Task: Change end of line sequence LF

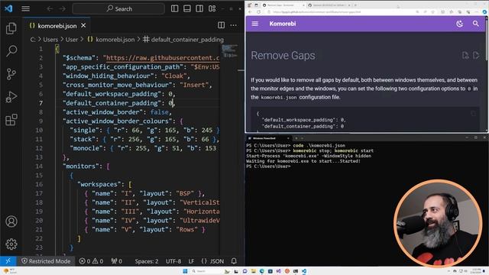Action: 191,261
